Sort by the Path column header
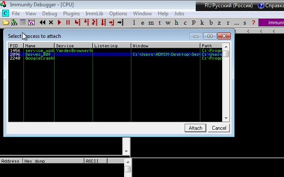The image size is (284, 177). coord(211,46)
